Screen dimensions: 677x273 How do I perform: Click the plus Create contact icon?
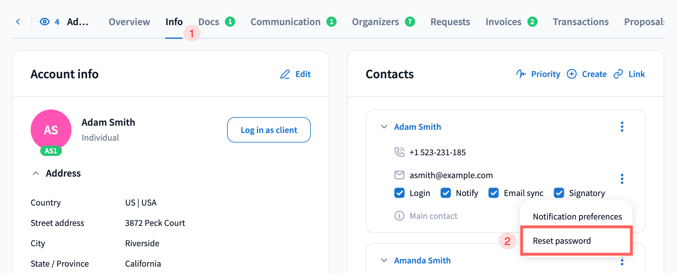pos(571,74)
